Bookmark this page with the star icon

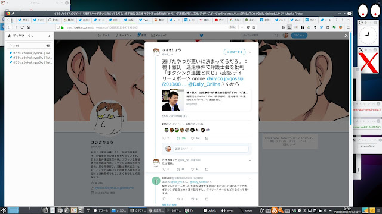pyautogui.click(x=254, y=27)
